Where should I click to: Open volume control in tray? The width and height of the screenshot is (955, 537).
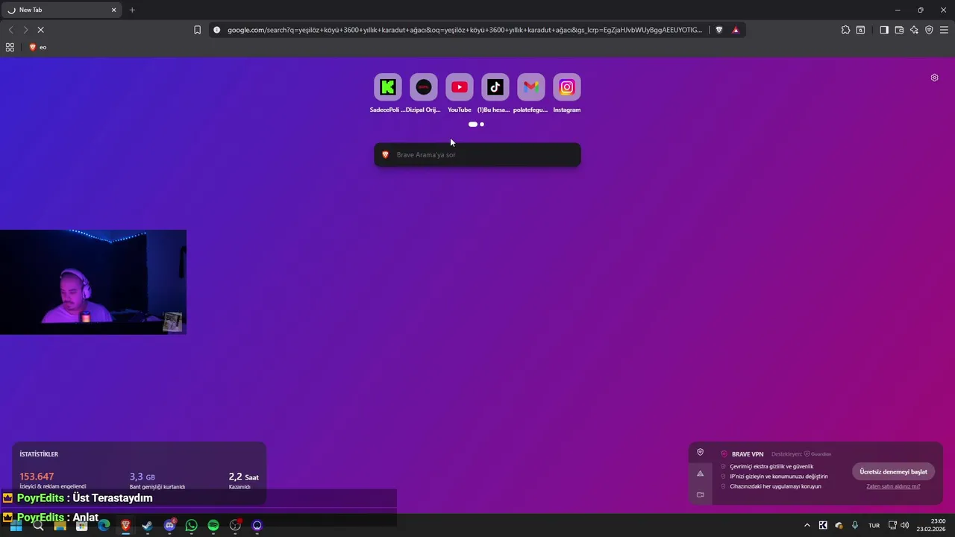tap(905, 525)
